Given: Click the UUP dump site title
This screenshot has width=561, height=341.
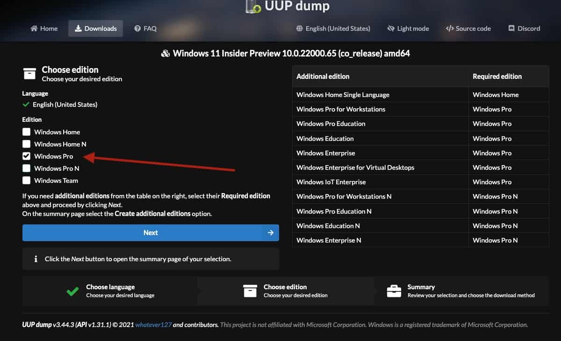Looking at the screenshot, I should (x=297, y=6).
